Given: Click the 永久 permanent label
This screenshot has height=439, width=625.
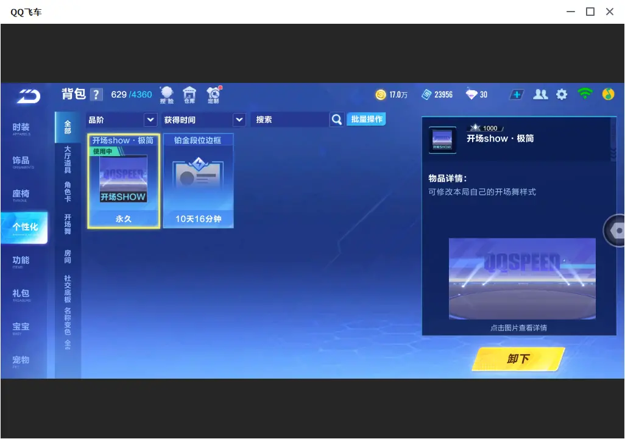Looking at the screenshot, I should point(124,219).
